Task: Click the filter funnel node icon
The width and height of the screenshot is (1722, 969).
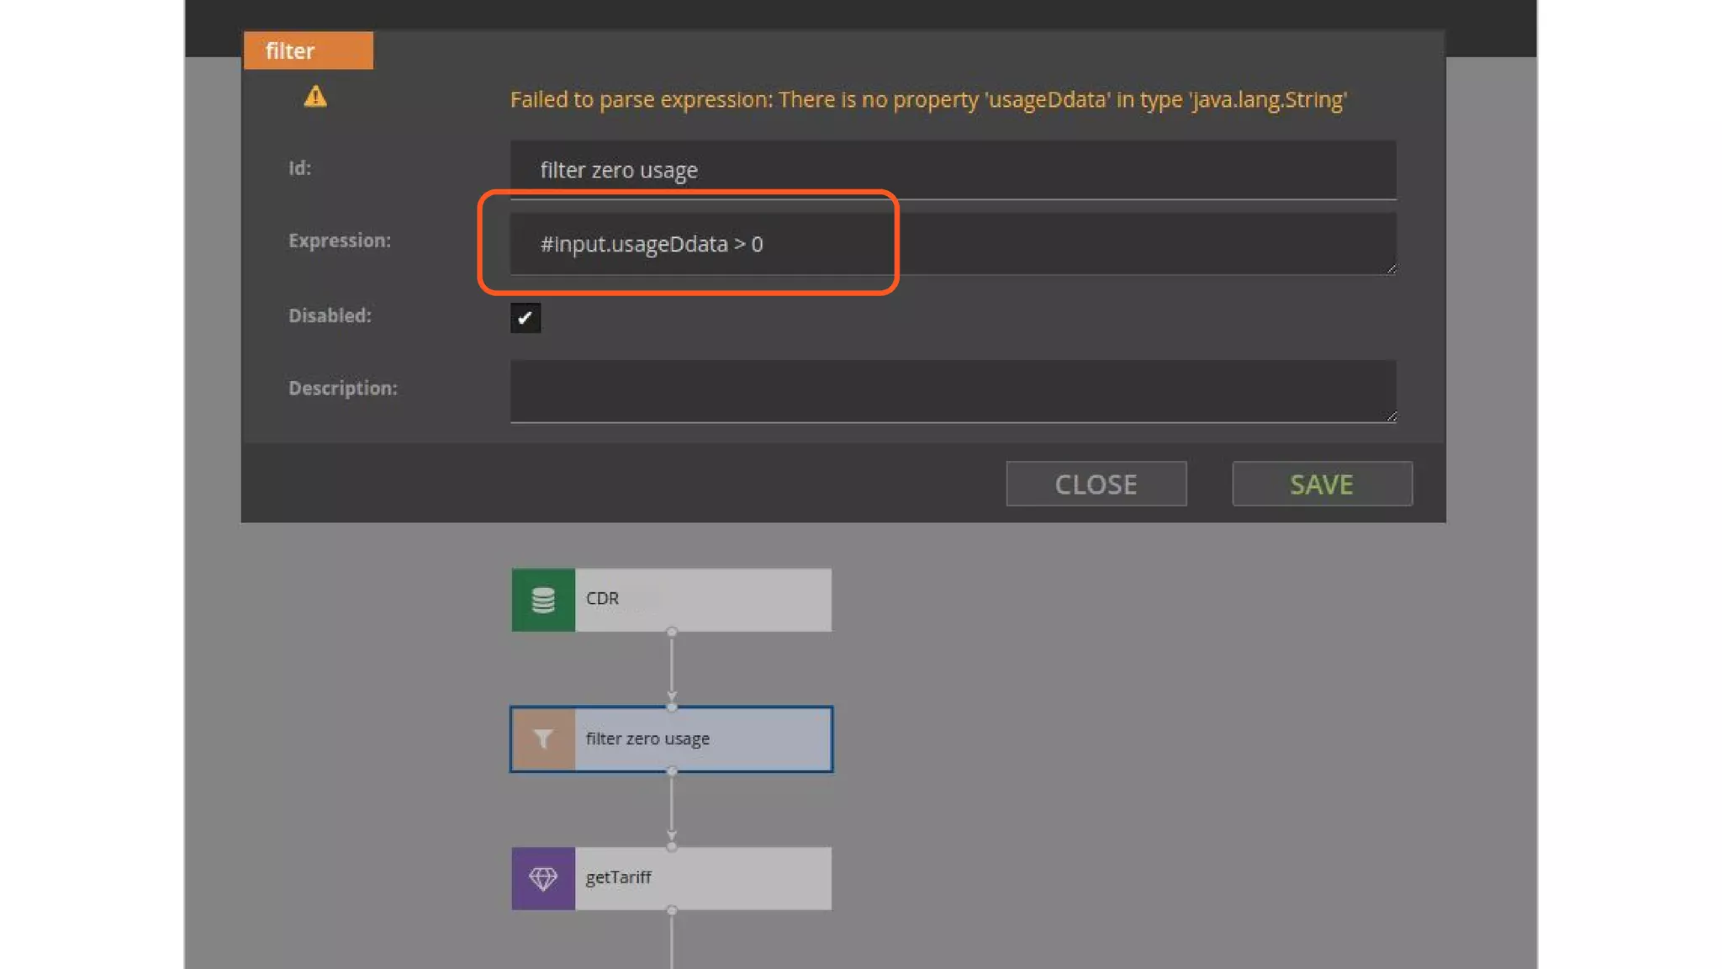Action: tap(543, 739)
